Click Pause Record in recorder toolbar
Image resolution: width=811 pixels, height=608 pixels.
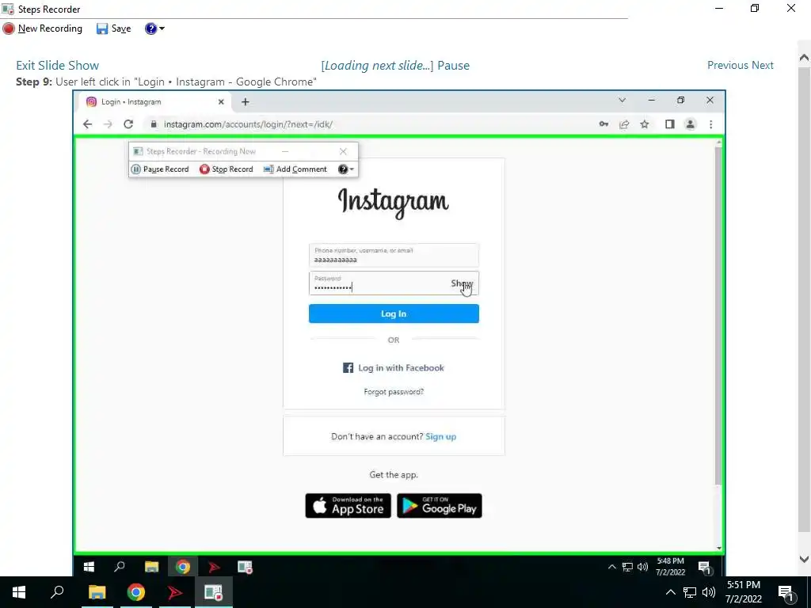point(160,169)
